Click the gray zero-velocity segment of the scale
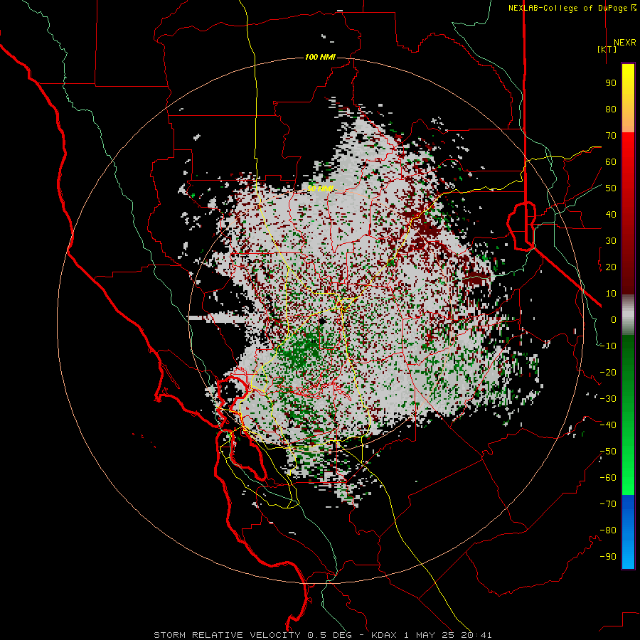 (628, 315)
